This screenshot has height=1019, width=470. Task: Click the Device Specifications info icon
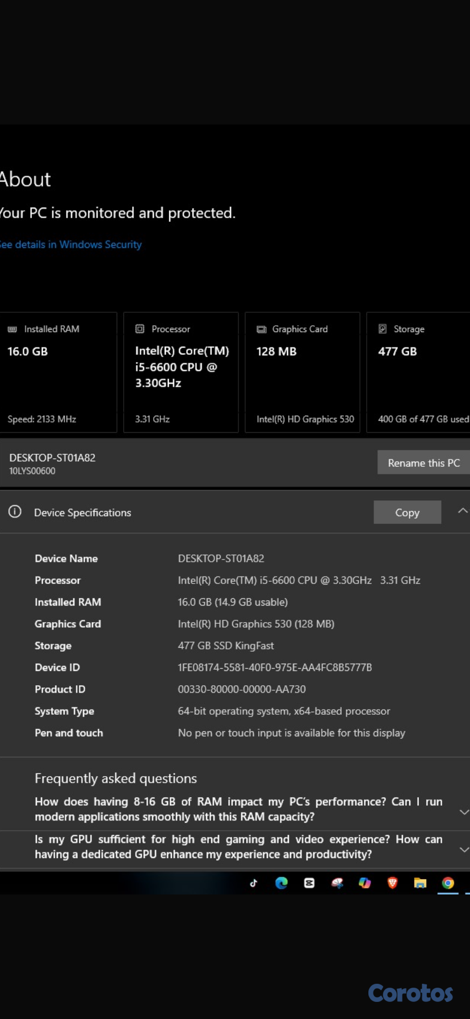coord(15,512)
